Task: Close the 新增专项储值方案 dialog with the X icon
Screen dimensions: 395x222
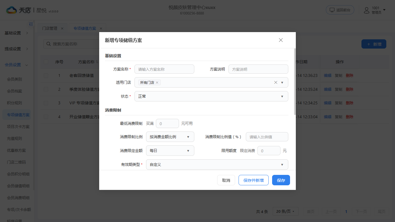Action: (281, 40)
